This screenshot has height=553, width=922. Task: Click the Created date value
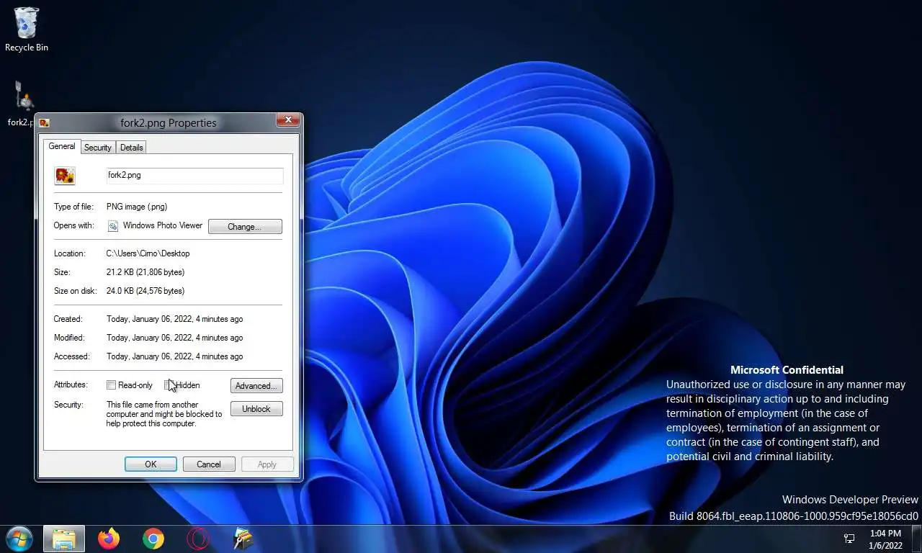(x=175, y=319)
